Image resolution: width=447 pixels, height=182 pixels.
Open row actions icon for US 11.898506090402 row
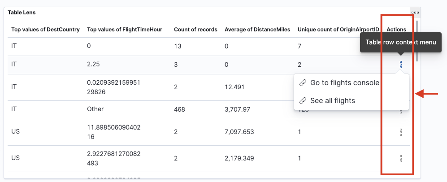(x=400, y=132)
